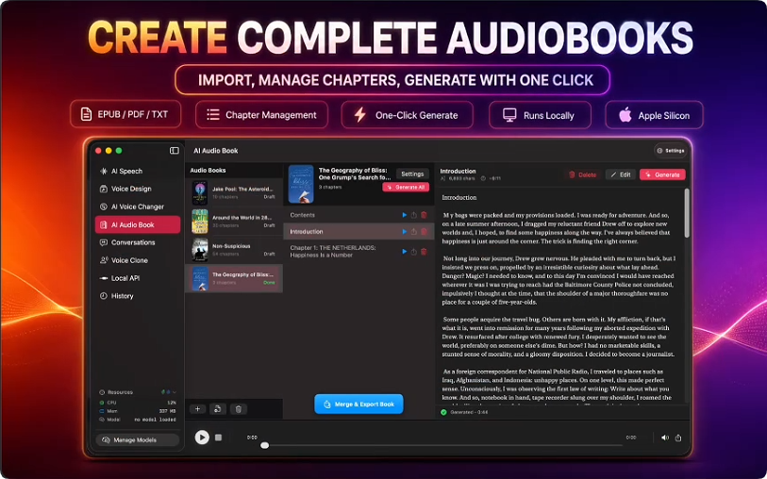767x479 pixels.
Task: Open app Settings in title bar
Action: (671, 151)
